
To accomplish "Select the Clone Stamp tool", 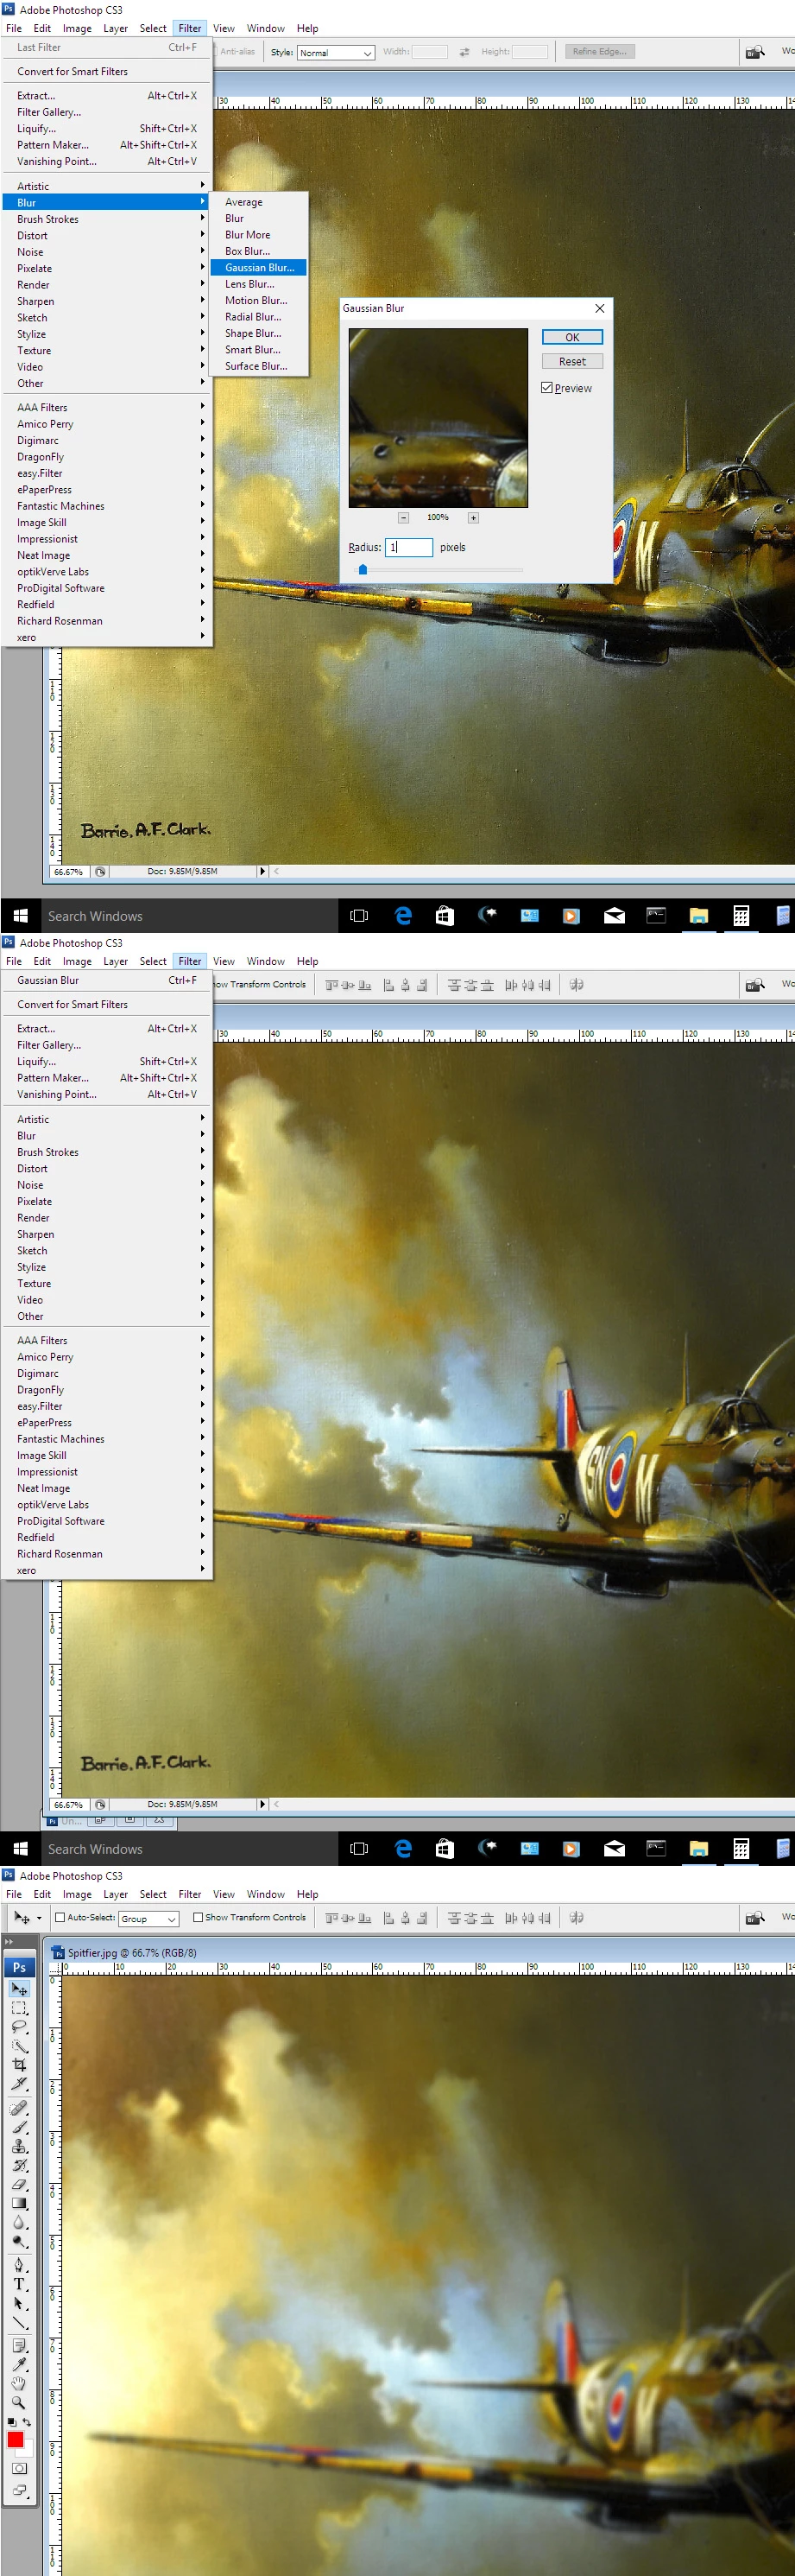I will 19,2146.
